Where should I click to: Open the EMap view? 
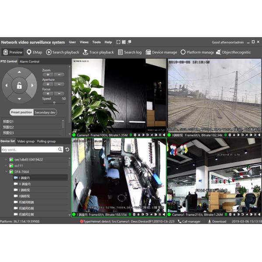click(34, 52)
